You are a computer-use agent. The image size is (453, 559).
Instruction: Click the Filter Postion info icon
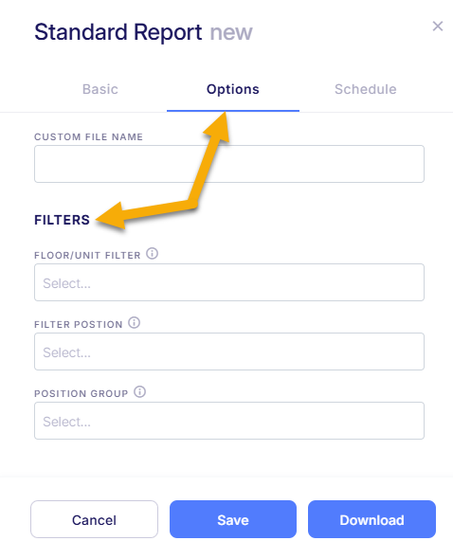tap(135, 323)
